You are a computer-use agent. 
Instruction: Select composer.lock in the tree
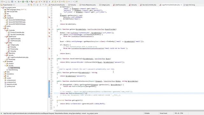11,82
